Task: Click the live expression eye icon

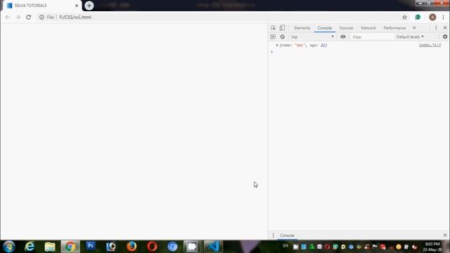Action: click(342, 37)
